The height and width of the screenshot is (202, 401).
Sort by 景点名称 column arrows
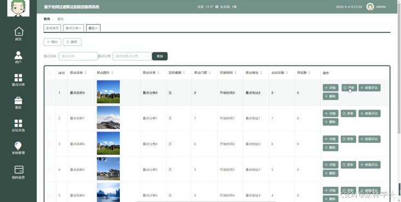[85, 73]
